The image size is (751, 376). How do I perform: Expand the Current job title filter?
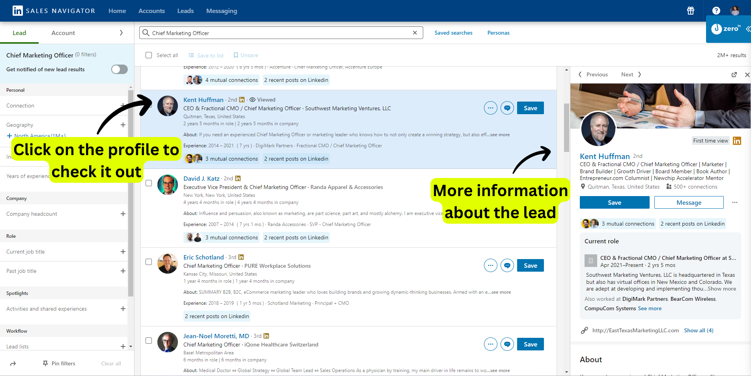(x=123, y=252)
